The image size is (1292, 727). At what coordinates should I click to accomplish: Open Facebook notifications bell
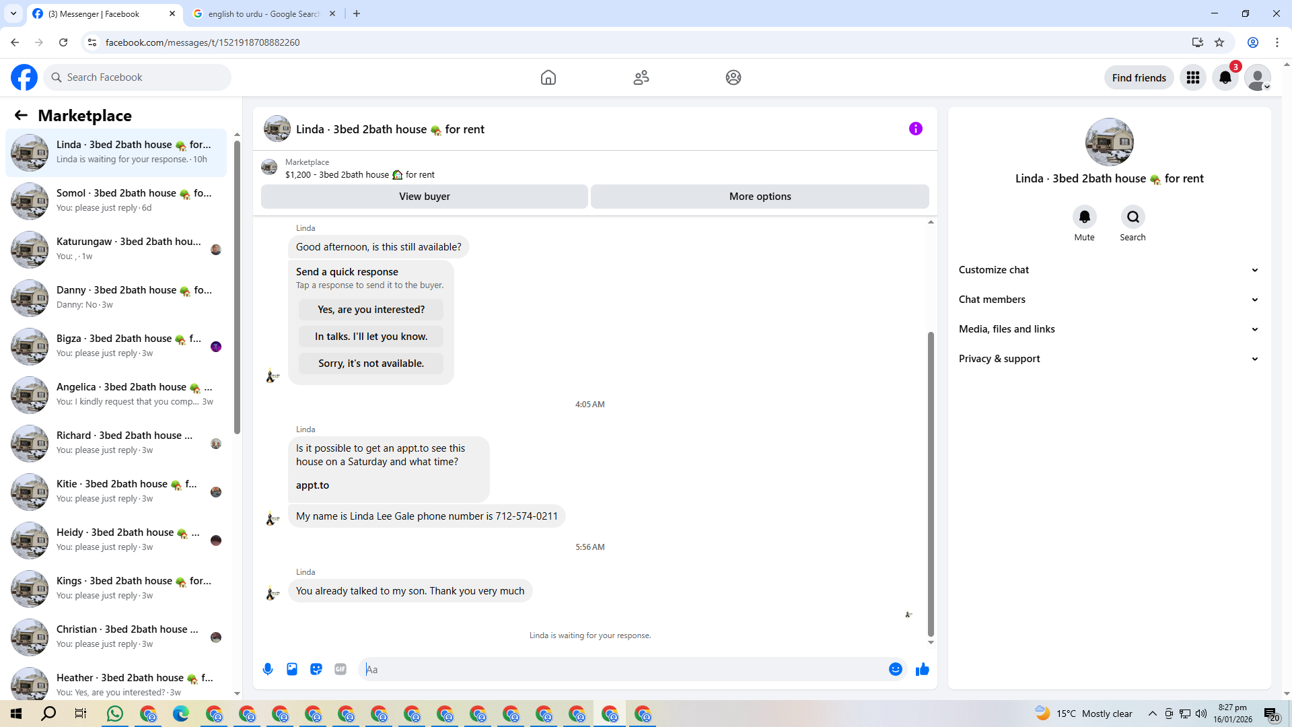[1225, 77]
